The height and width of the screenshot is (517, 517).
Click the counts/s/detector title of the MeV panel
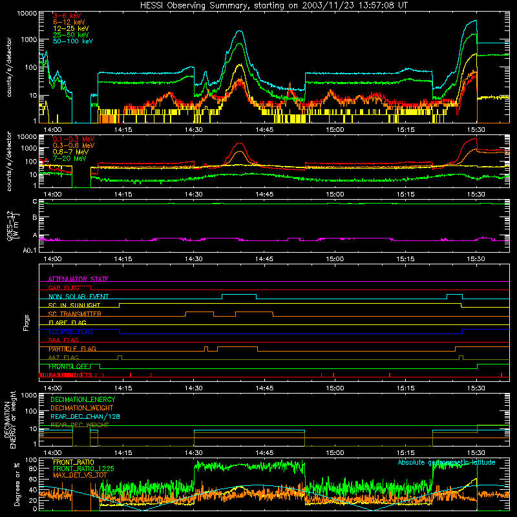pos(9,162)
